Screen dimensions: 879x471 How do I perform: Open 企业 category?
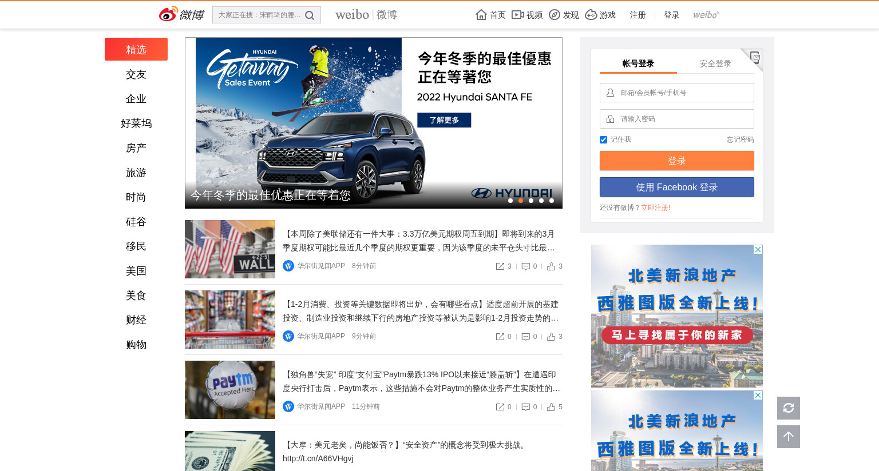pos(136,99)
